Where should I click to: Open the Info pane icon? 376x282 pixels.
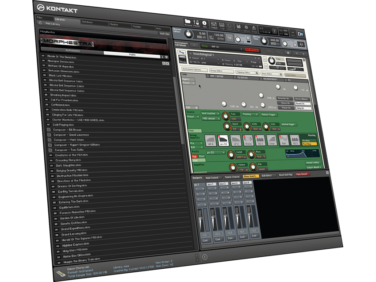(x=204, y=23)
